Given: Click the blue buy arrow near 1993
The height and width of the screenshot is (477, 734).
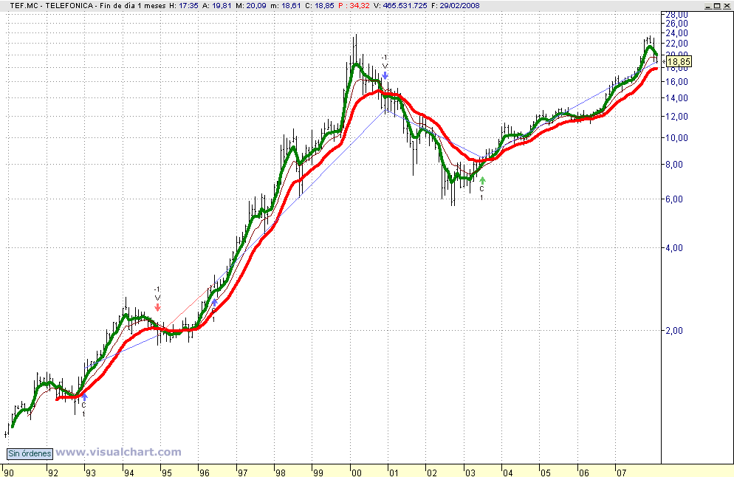Looking at the screenshot, I should point(84,397).
